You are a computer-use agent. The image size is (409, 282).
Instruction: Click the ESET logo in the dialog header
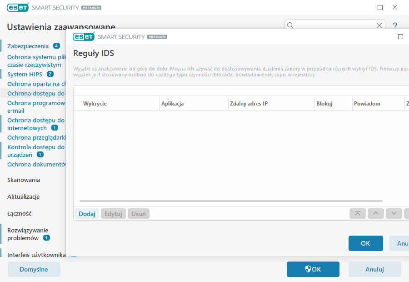coord(84,36)
